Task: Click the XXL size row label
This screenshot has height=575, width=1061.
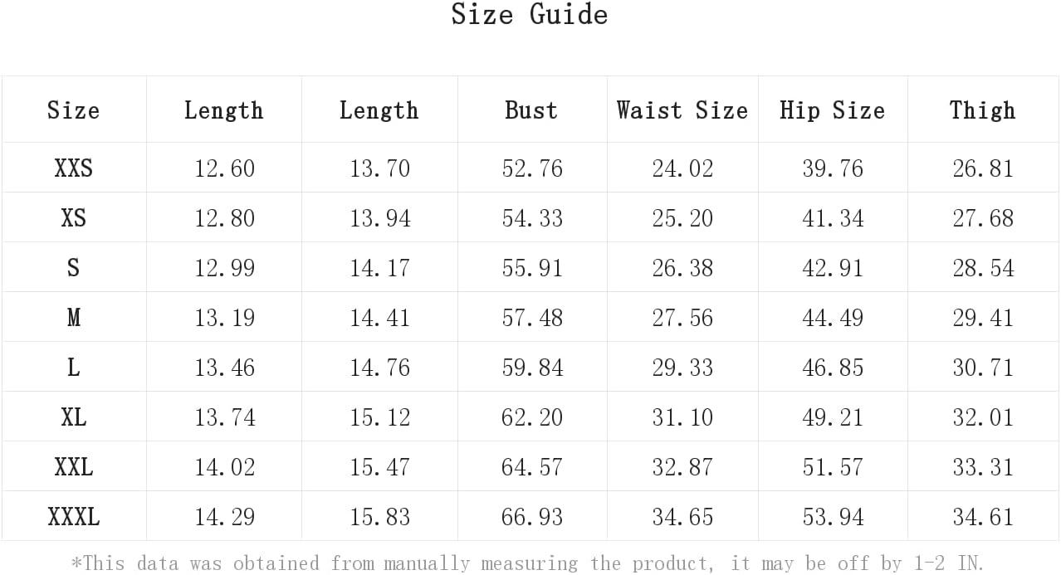Action: click(73, 467)
